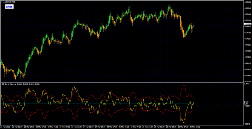The image size is (252, 129).
Task: Click the 0.74915 price scale label
Action: 248,27
